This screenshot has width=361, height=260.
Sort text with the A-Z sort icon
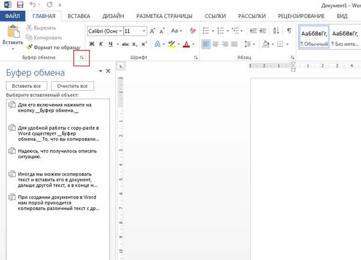point(276,31)
